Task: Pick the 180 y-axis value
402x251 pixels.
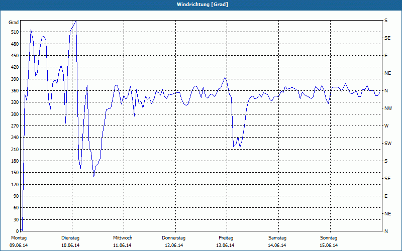Action: point(15,161)
